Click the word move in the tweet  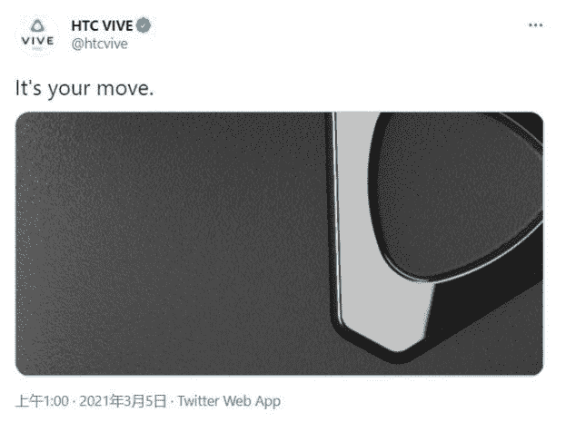[x=124, y=89]
